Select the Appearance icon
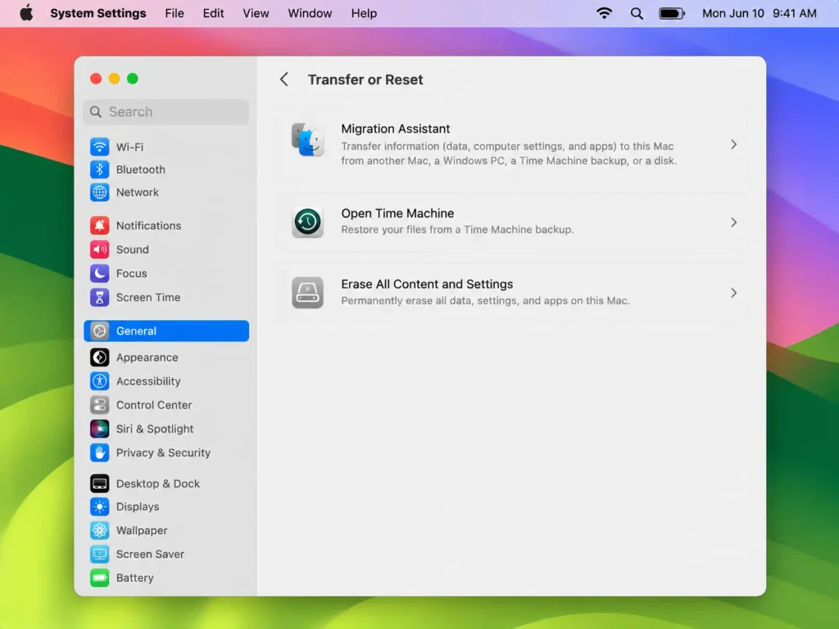The width and height of the screenshot is (839, 629). click(x=99, y=357)
